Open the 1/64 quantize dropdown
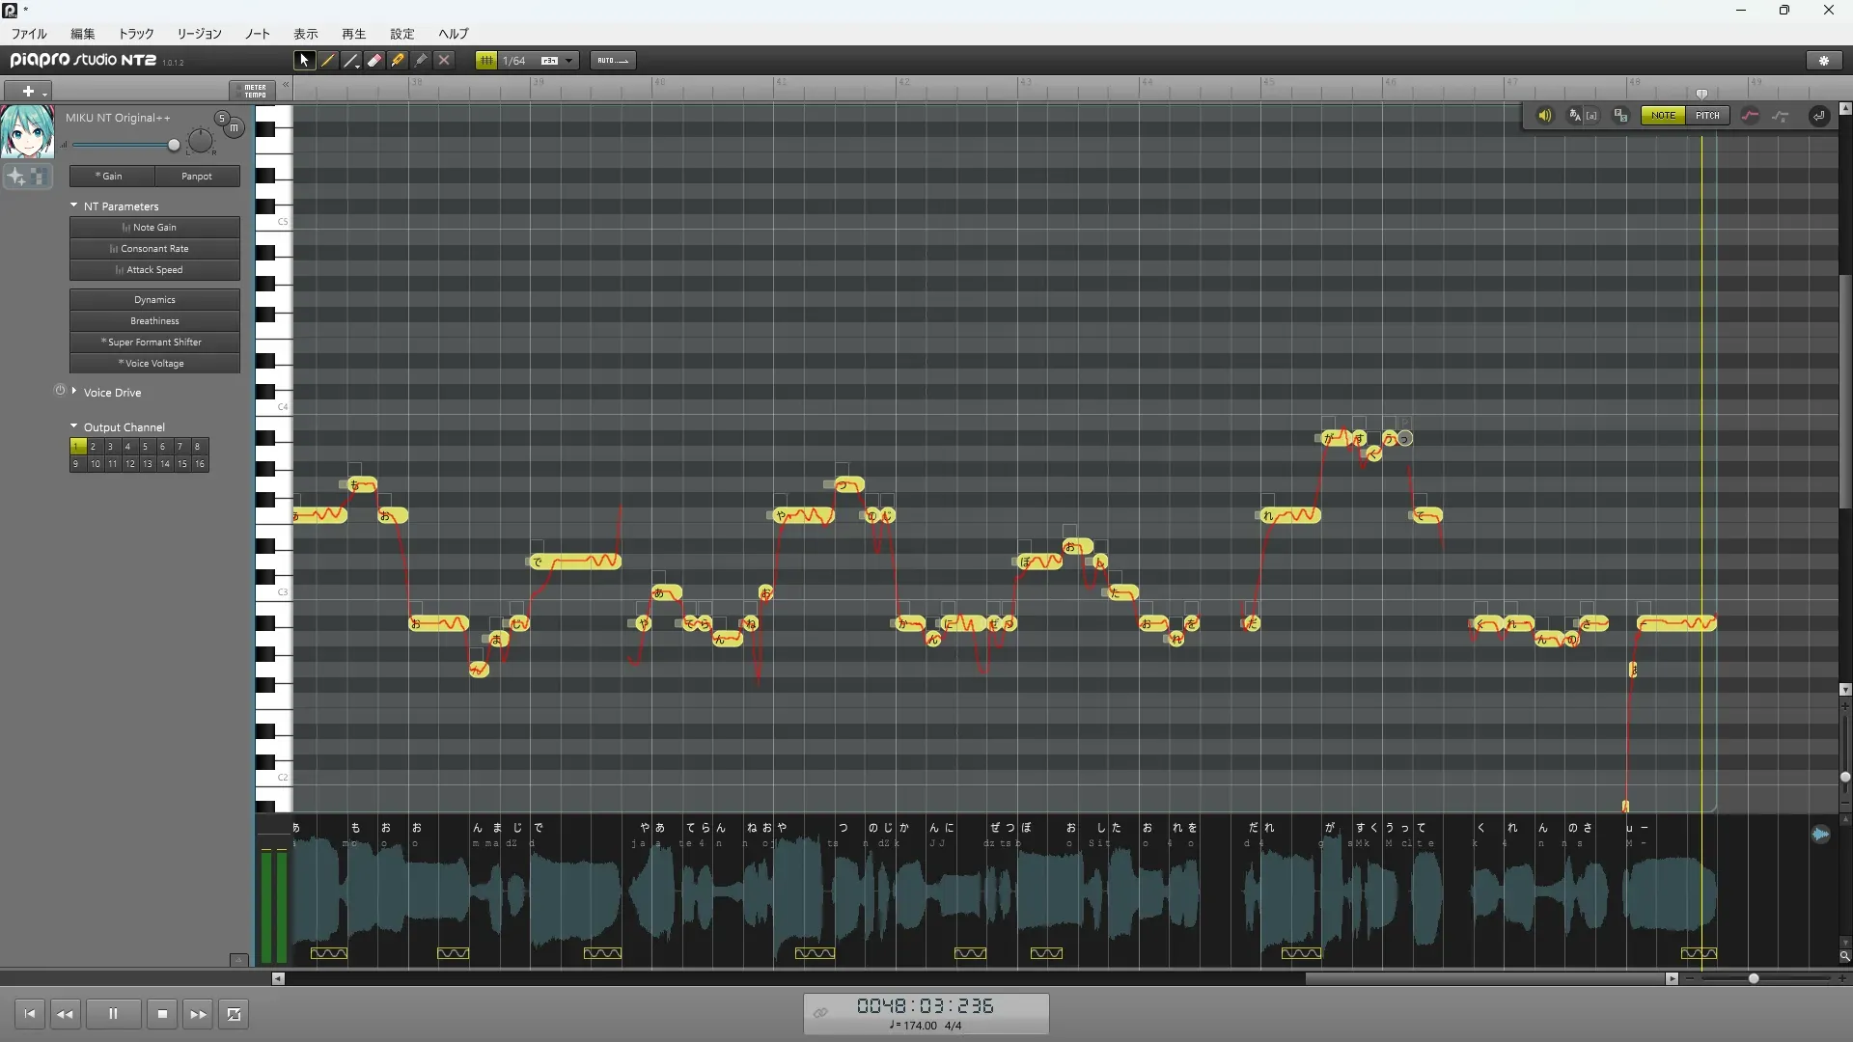Viewport: 1853px width, 1042px height. pos(569,60)
